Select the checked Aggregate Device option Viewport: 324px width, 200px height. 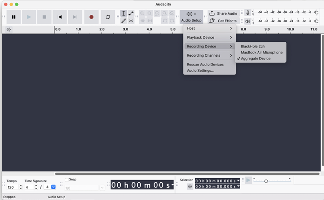[x=260, y=59]
